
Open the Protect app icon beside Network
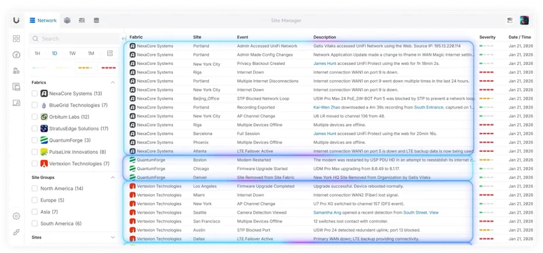[67, 20]
